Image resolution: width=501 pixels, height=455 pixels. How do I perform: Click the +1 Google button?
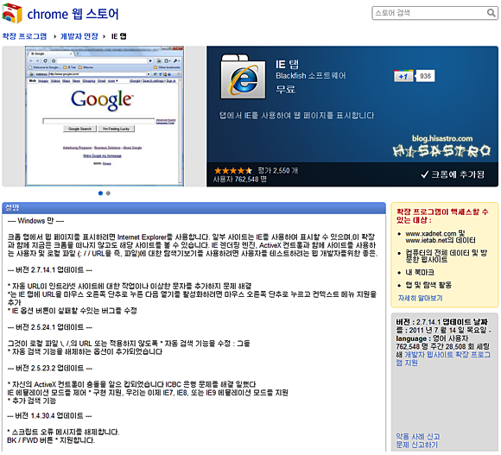(403, 76)
